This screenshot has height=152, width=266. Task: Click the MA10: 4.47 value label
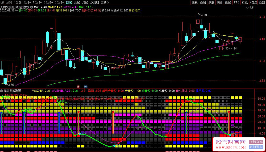tap(55, 7)
